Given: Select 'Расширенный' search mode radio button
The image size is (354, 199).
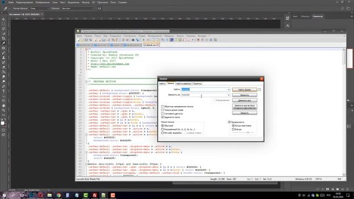Looking at the screenshot, I should [163, 129].
